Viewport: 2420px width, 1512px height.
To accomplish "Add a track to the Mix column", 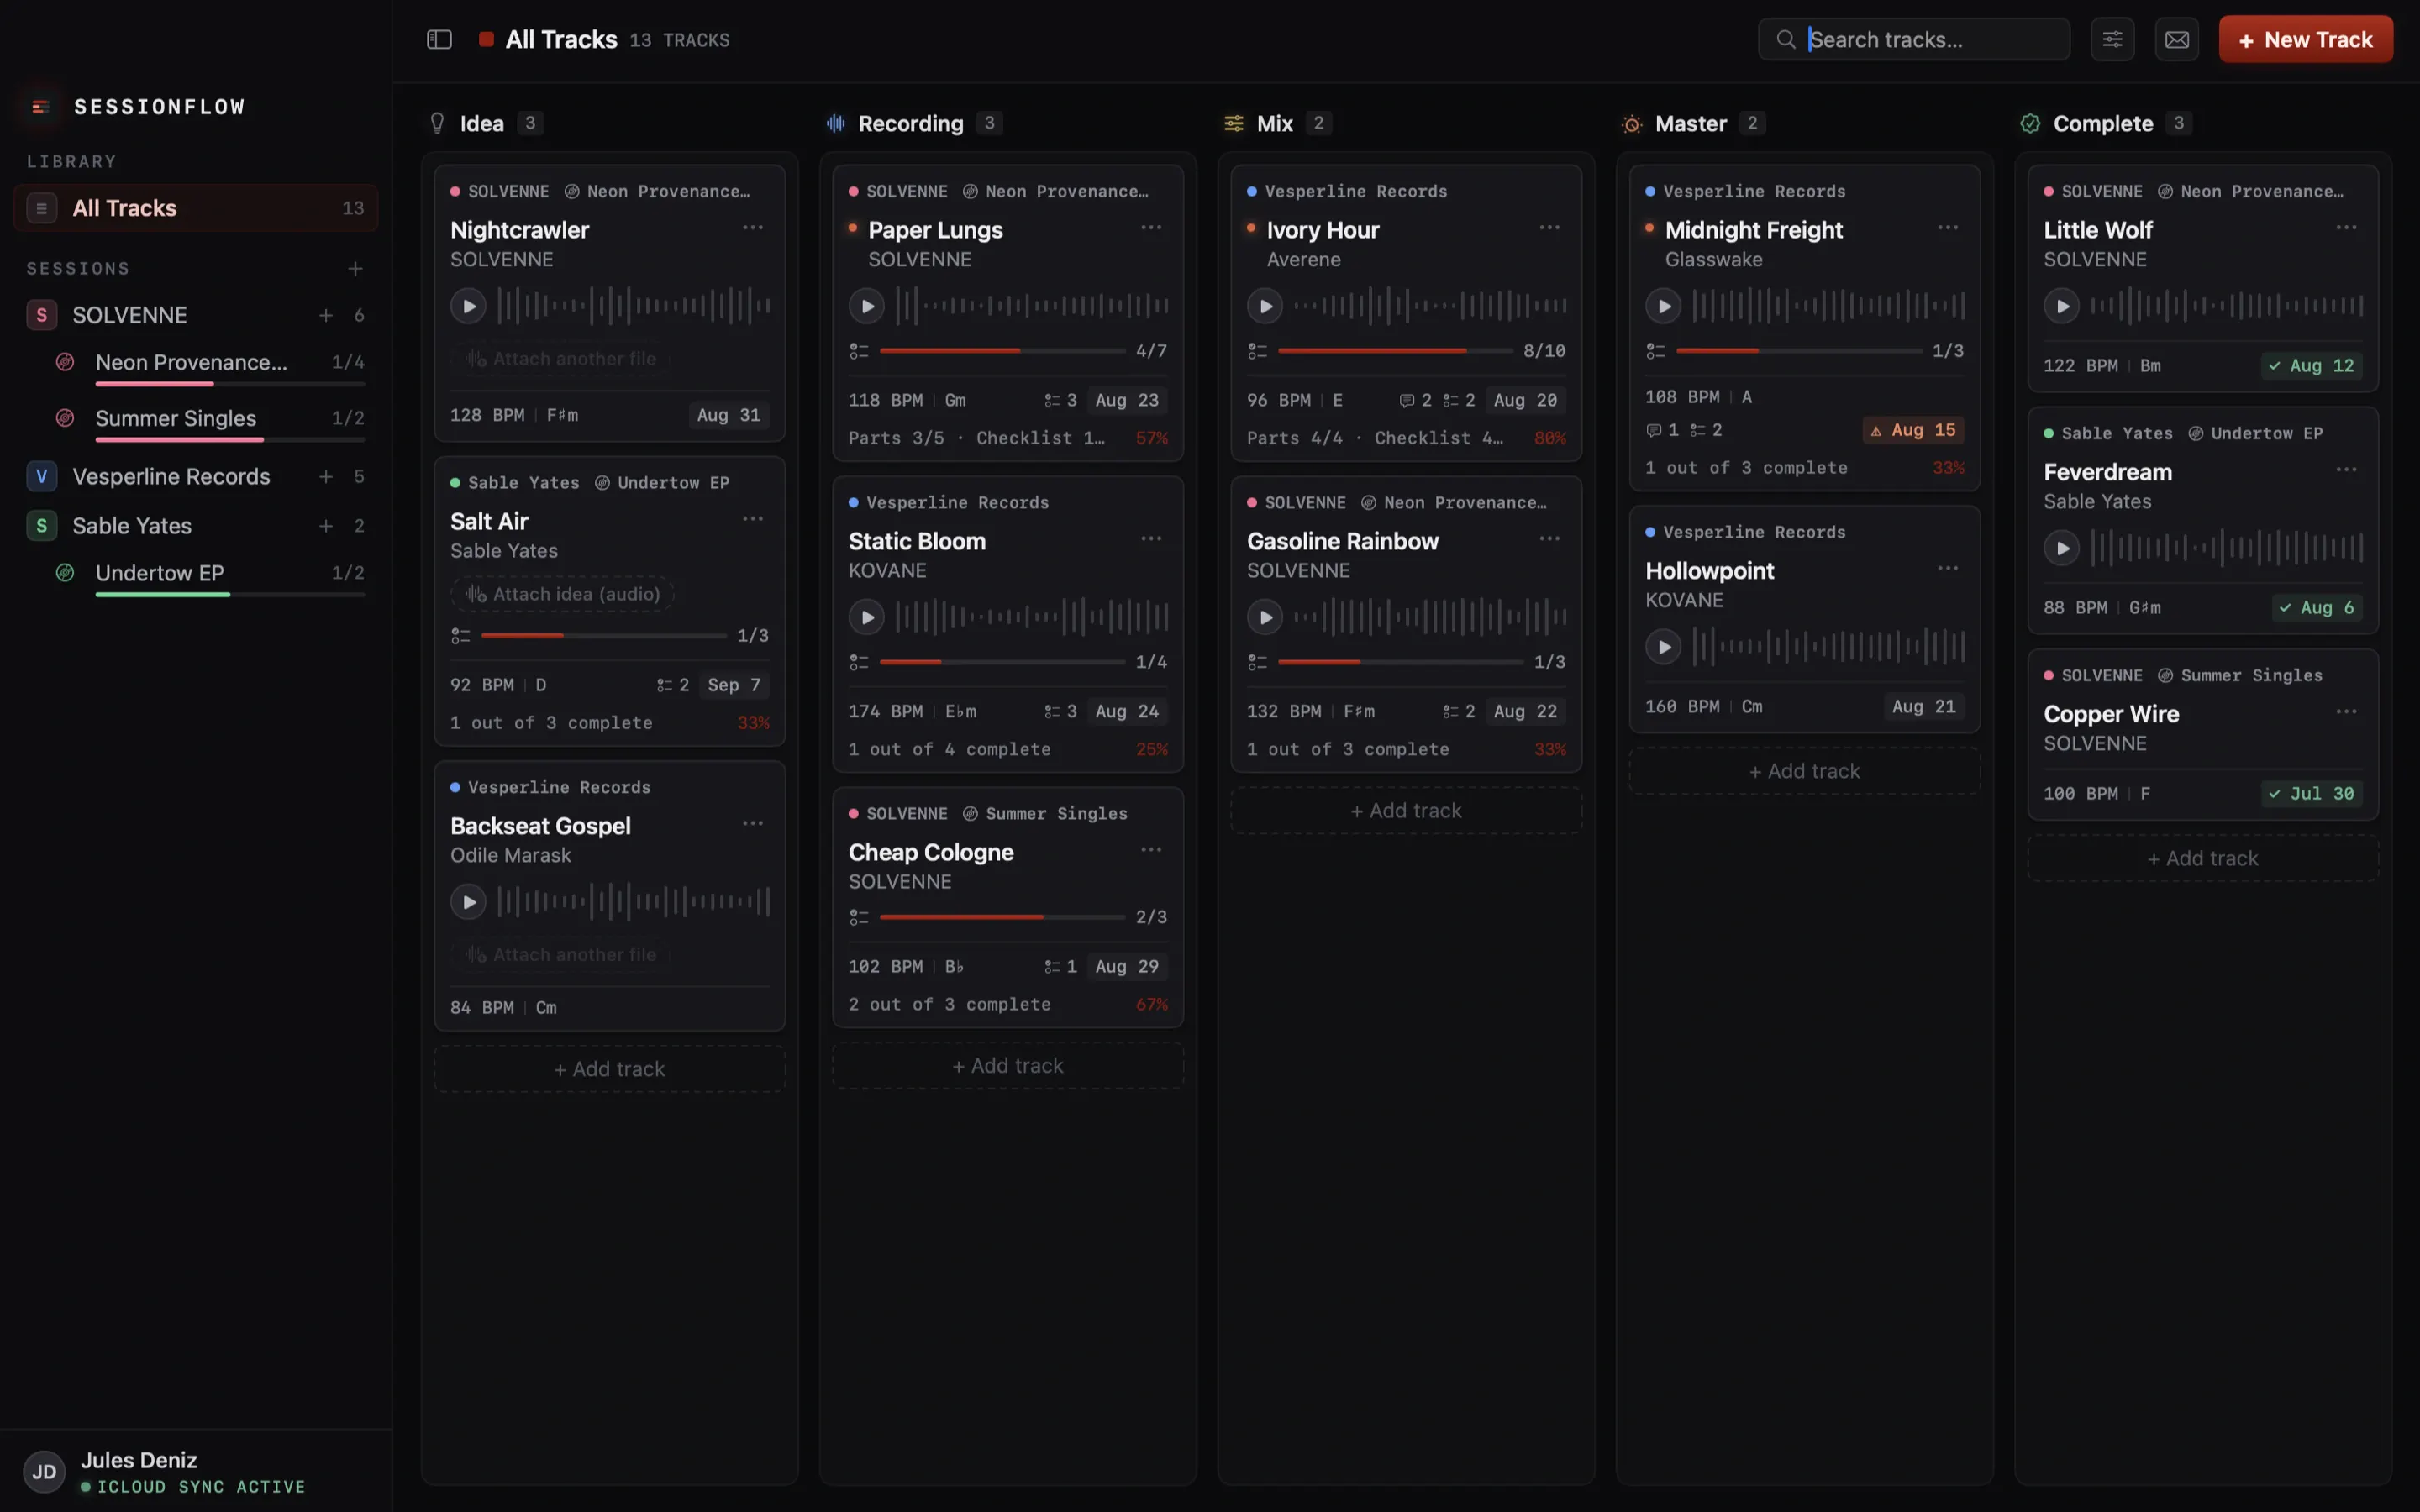I will click(x=1406, y=810).
